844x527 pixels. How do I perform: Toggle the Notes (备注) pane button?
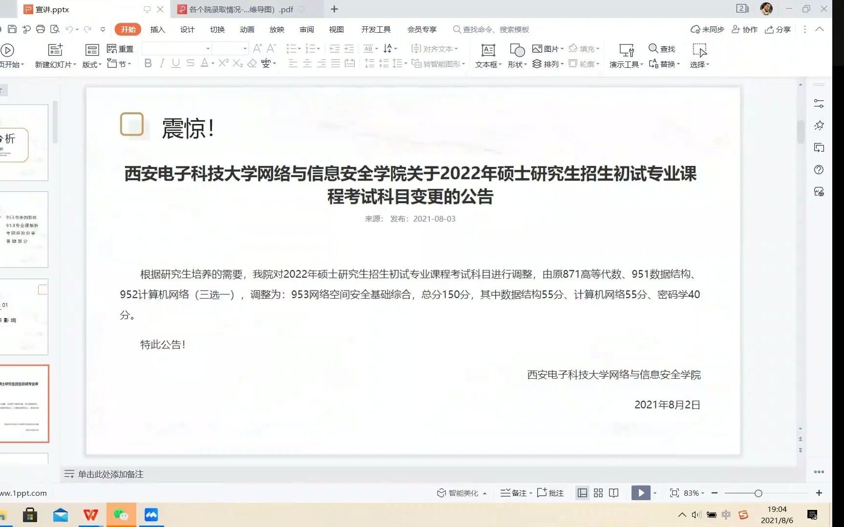[516, 493]
